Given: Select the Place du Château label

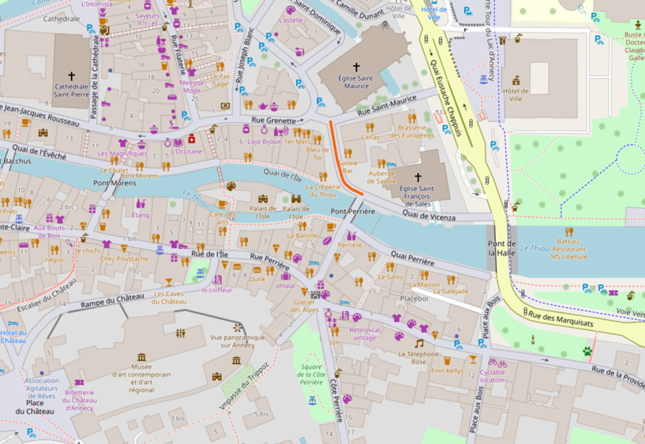Looking at the screenshot, I should pos(29,407).
